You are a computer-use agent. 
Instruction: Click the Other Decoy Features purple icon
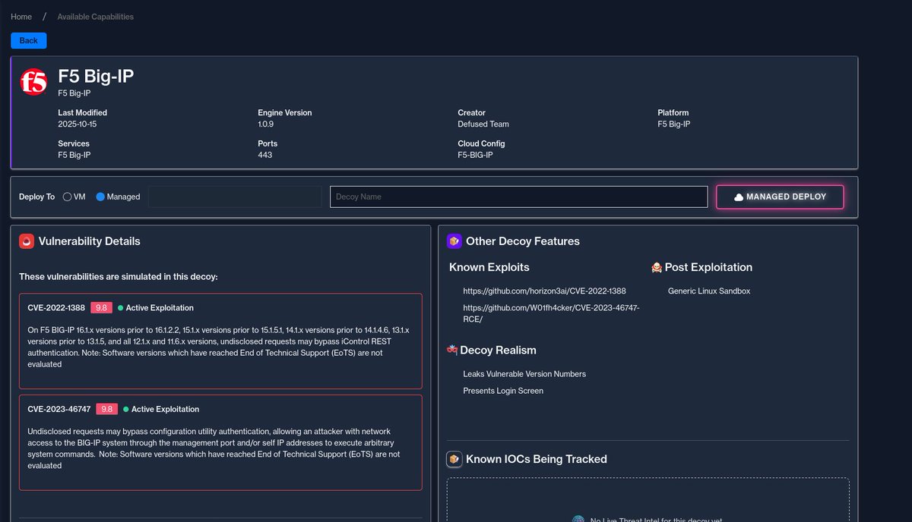pyautogui.click(x=454, y=241)
